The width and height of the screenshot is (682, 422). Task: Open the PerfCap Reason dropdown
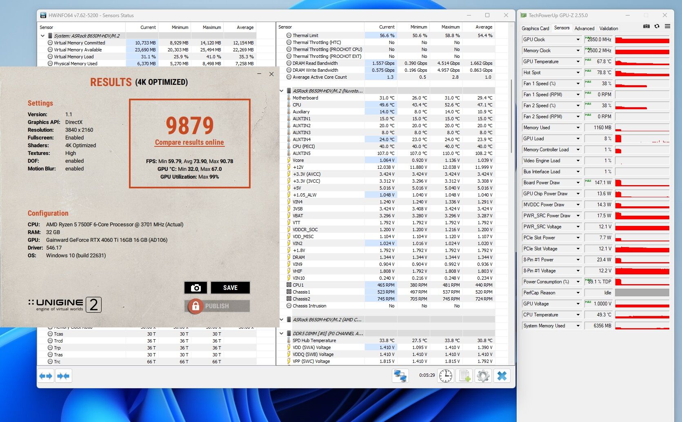click(x=578, y=293)
